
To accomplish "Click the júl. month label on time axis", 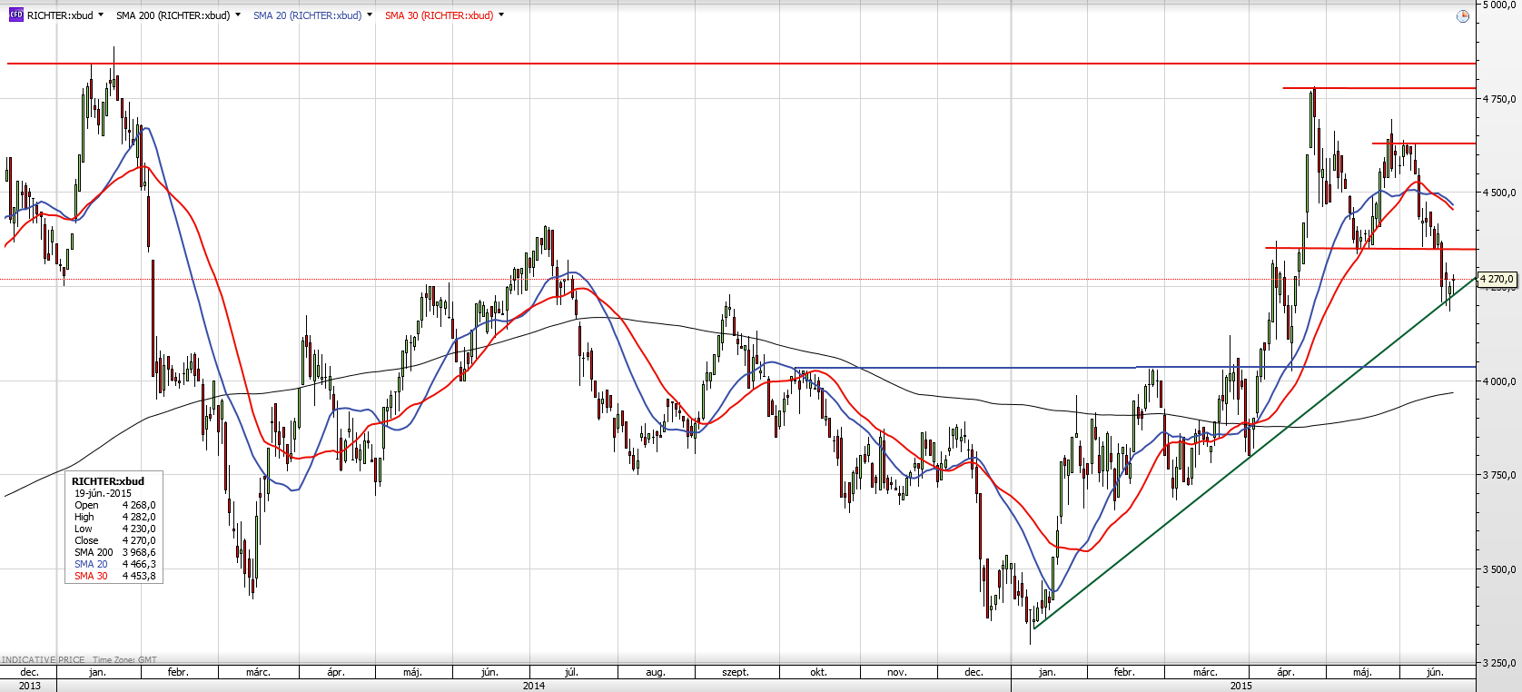I will (571, 672).
